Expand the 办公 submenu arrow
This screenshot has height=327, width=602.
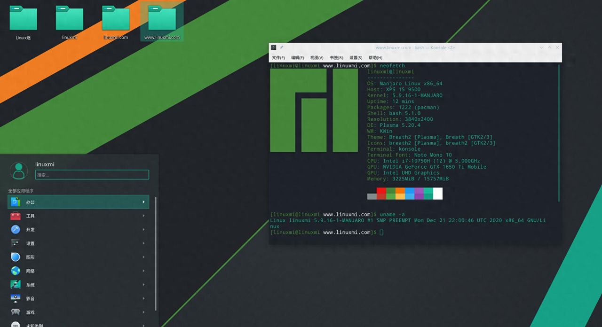pos(143,202)
